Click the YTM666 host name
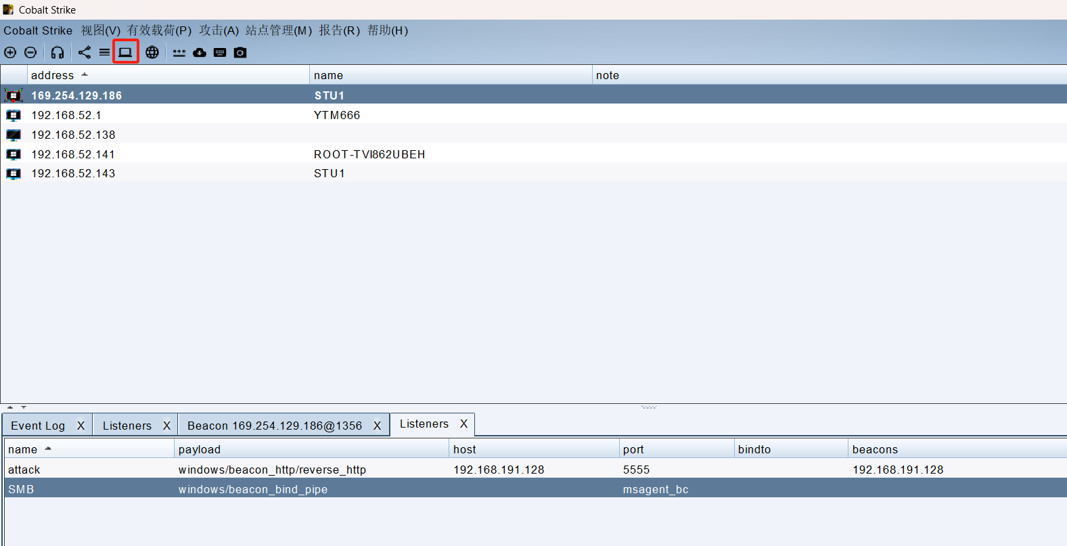The height and width of the screenshot is (546, 1067). [337, 115]
